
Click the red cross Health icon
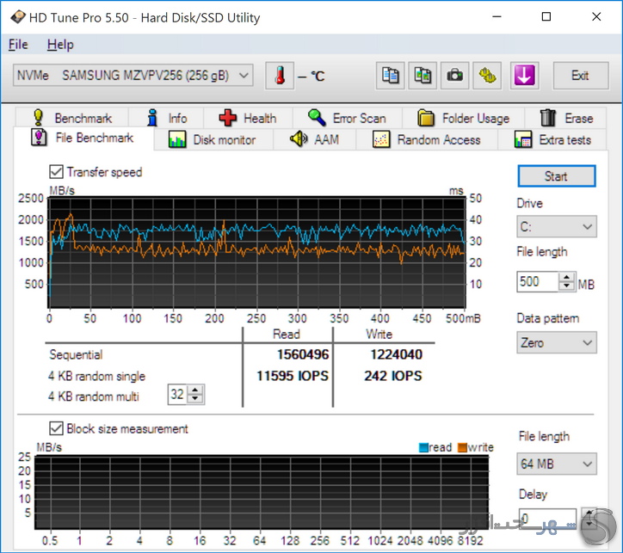(228, 118)
